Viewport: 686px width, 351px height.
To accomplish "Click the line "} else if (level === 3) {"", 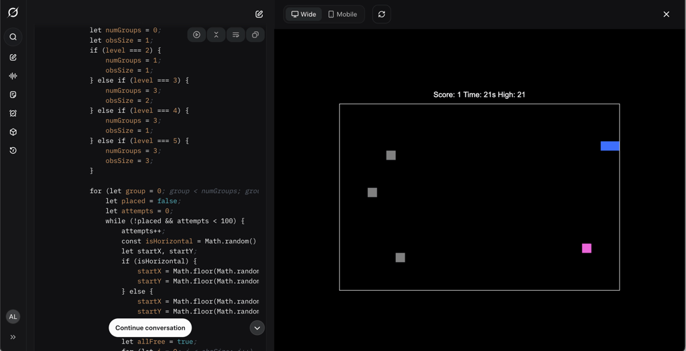I will click(139, 80).
